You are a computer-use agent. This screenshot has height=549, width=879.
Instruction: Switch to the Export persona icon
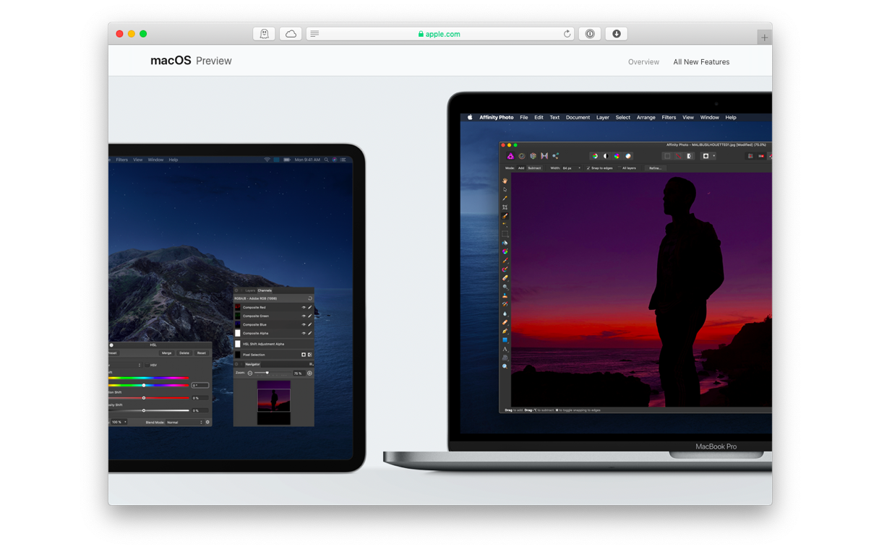click(555, 156)
